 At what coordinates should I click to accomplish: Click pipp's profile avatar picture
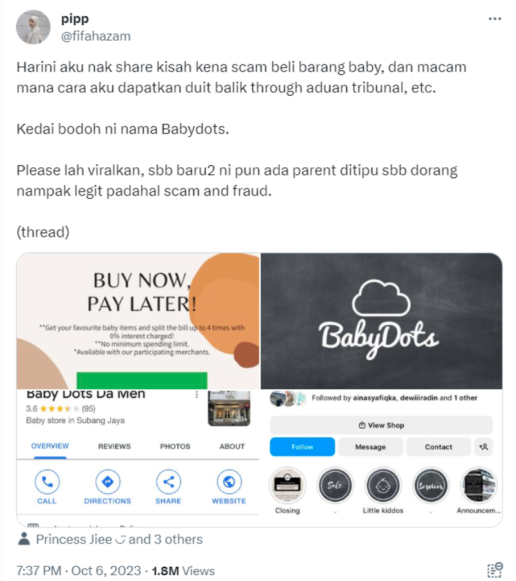[x=33, y=27]
